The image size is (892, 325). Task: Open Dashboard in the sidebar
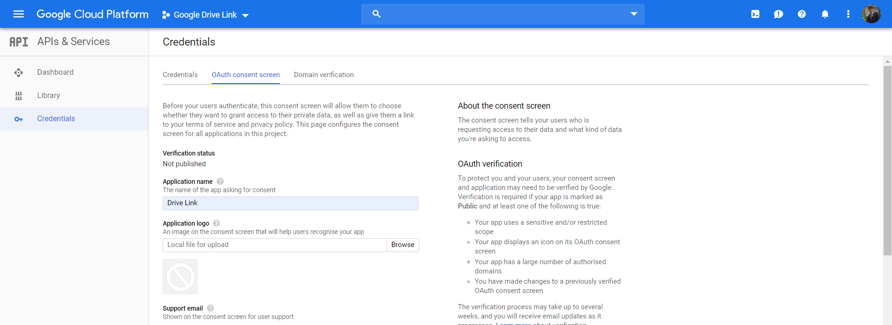55,72
